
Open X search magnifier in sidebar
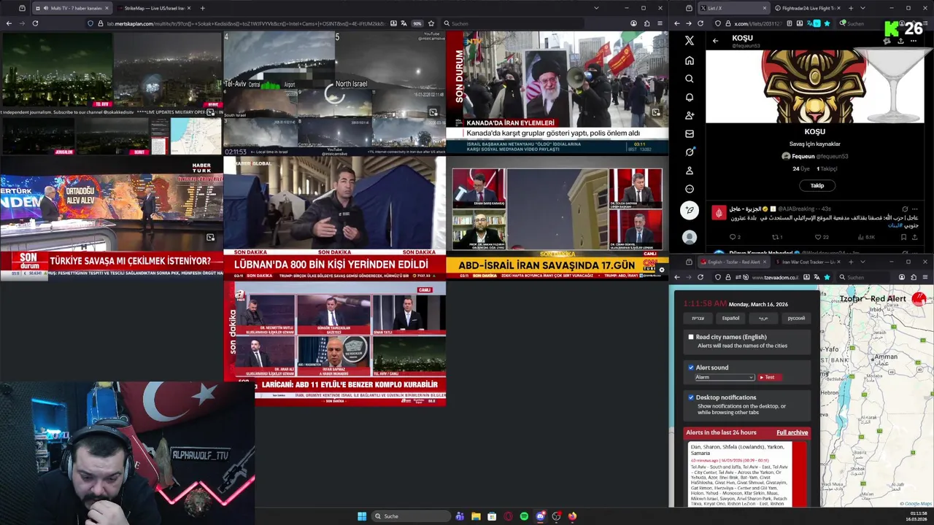click(690, 79)
